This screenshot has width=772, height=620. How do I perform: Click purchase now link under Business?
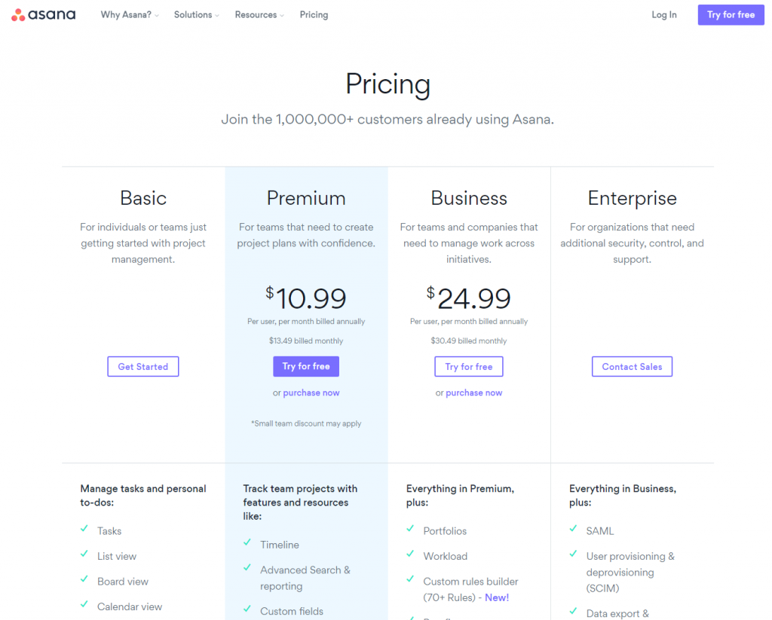(473, 392)
